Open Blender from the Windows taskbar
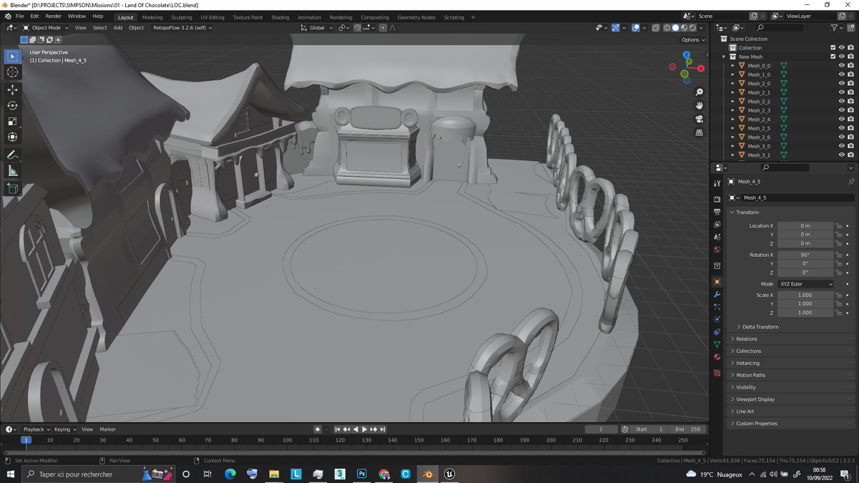The width and height of the screenshot is (859, 483). pyautogui.click(x=427, y=474)
